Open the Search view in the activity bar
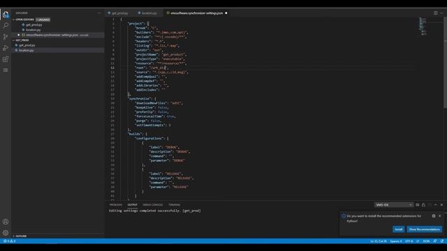447x251 pixels. [6, 25]
